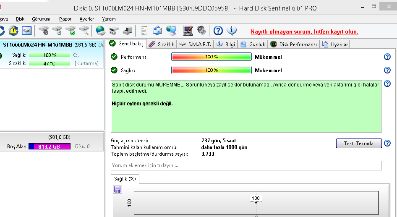397x217 pixels.
Task: Click the Mükemmel label on Performans row
Action: (268, 57)
